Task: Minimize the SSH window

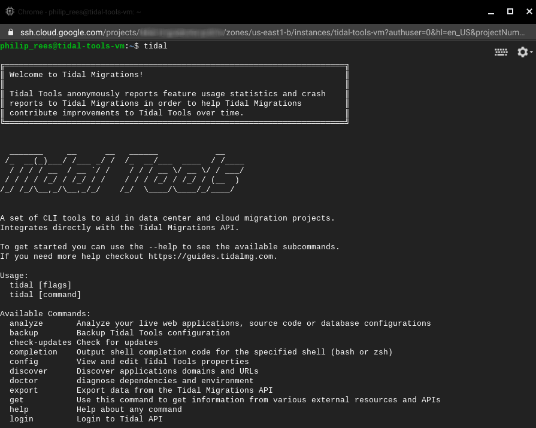Action: [x=492, y=11]
